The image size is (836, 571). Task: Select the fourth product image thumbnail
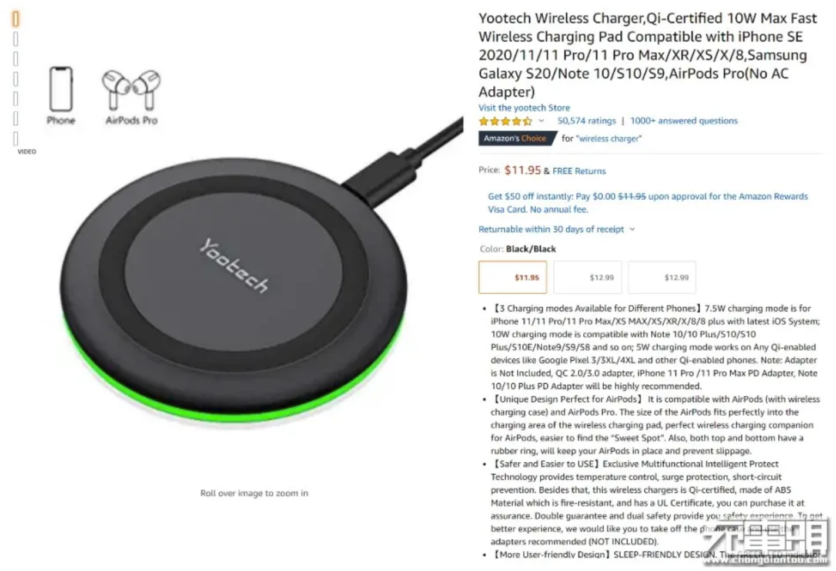16,79
